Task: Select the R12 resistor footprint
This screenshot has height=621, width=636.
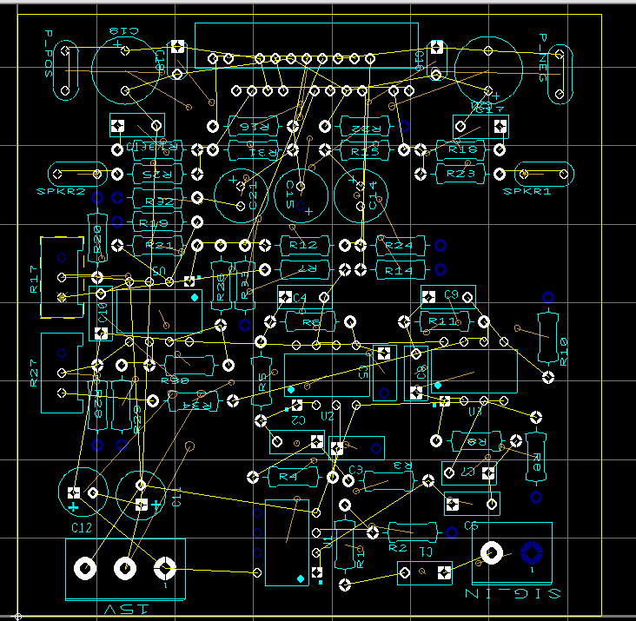Action: (305, 245)
